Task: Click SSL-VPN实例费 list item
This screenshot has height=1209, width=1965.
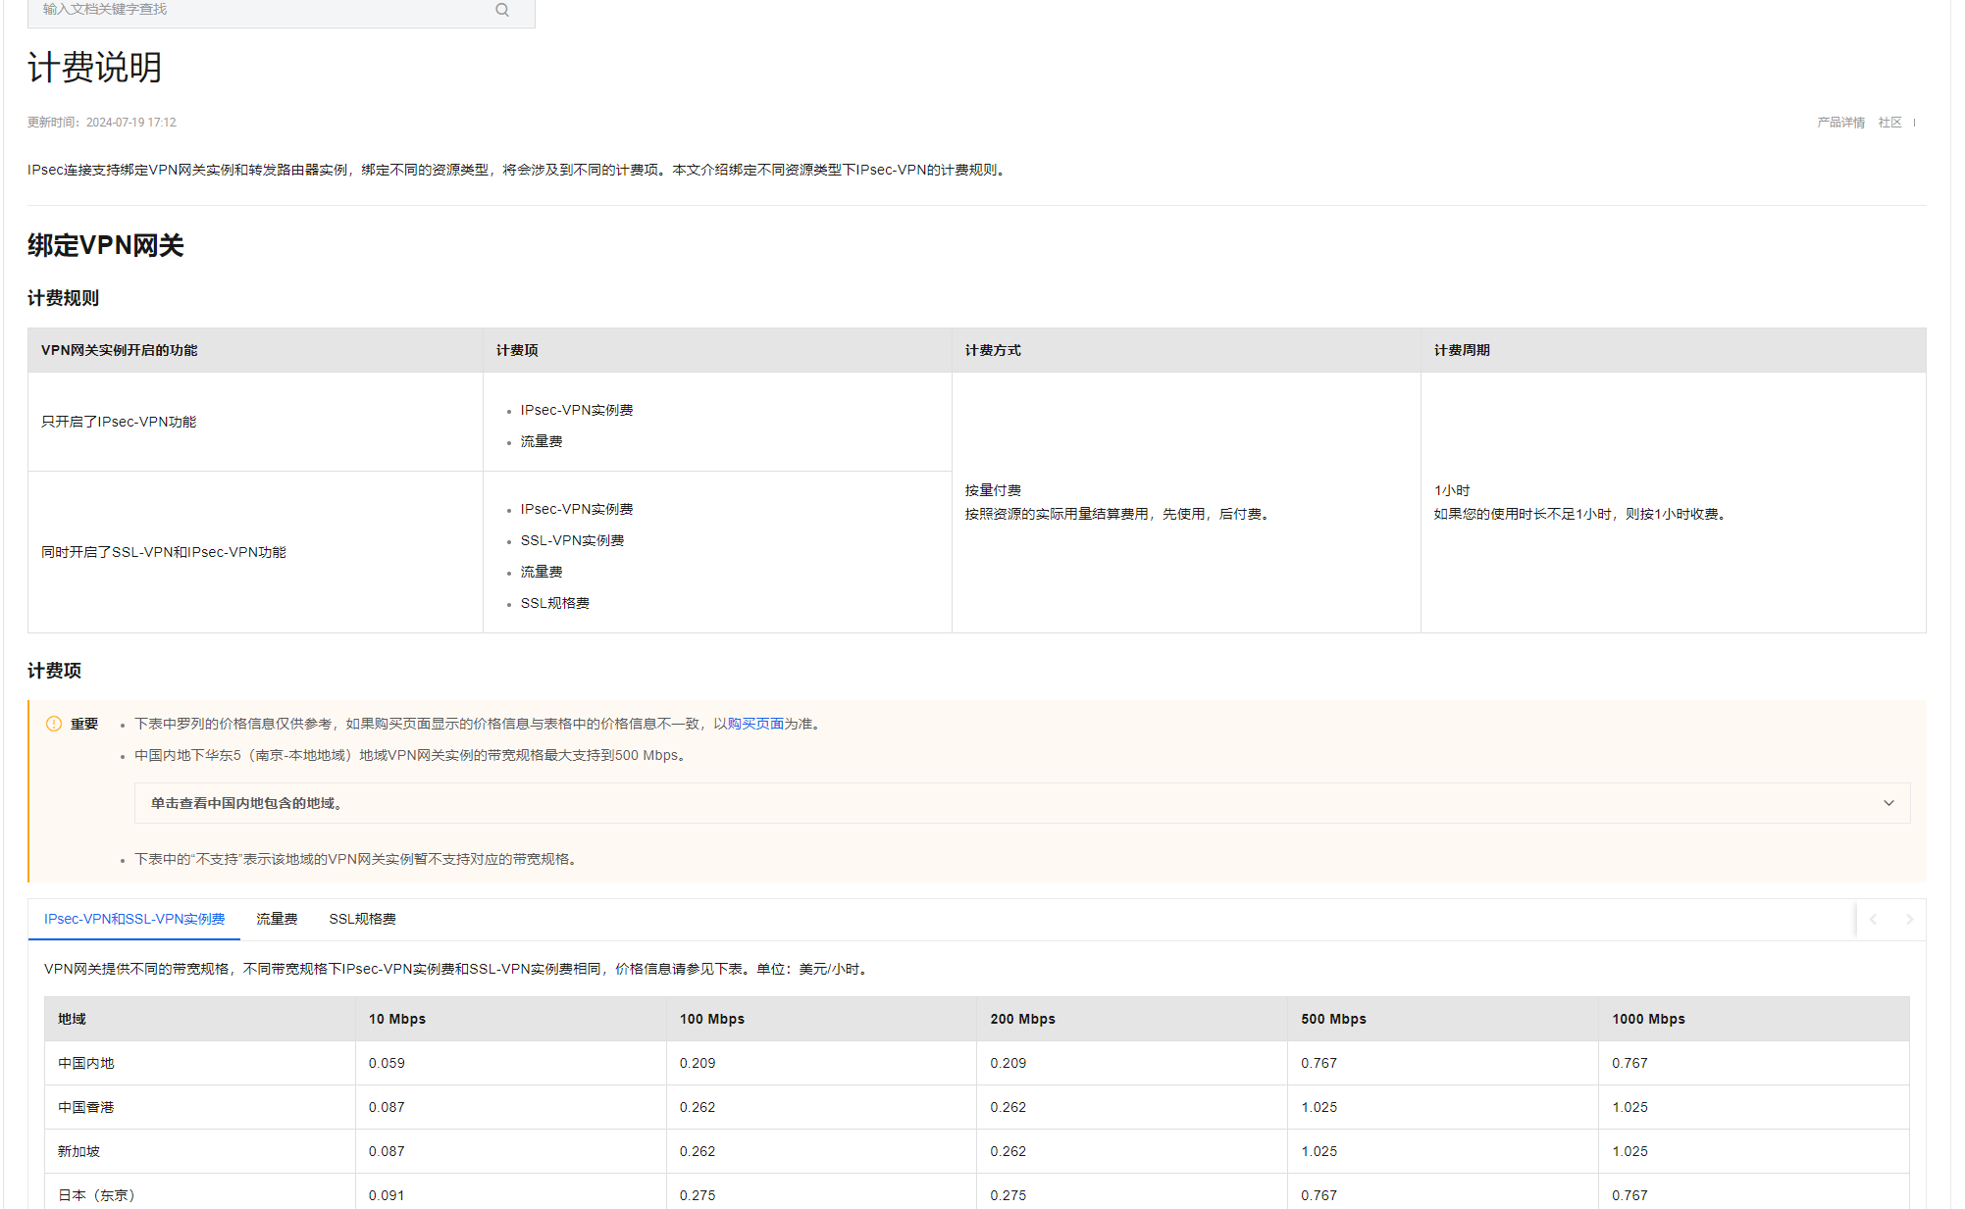Action: coord(572,540)
